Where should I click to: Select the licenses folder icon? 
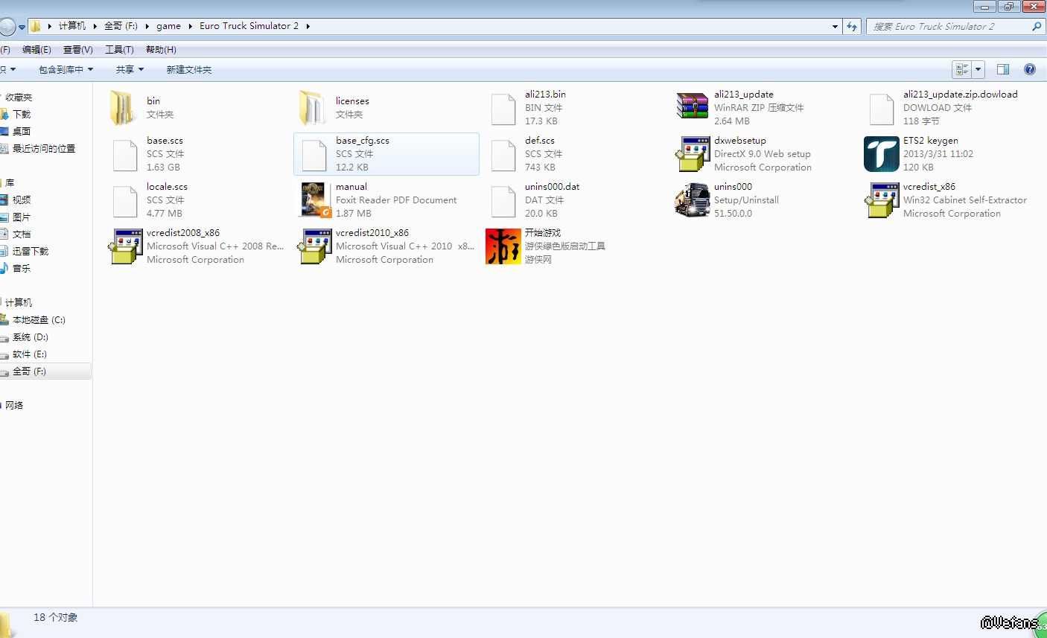click(312, 108)
